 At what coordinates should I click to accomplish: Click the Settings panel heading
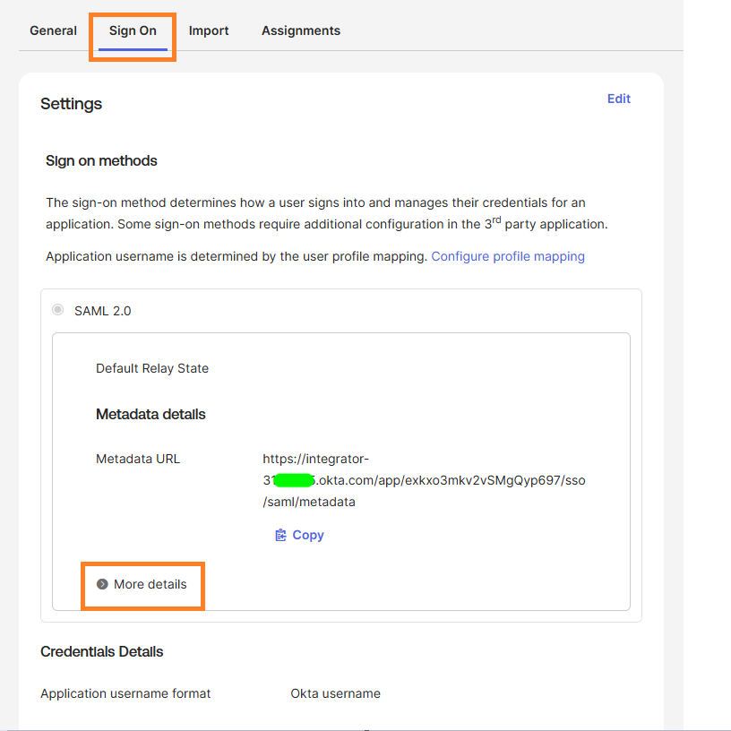coord(72,104)
